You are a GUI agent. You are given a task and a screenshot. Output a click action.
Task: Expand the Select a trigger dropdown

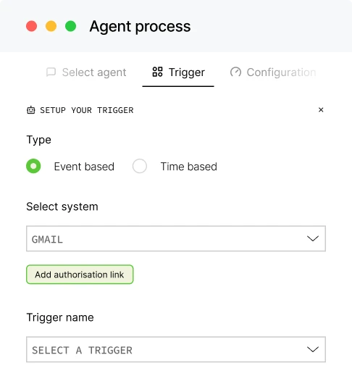click(176, 350)
